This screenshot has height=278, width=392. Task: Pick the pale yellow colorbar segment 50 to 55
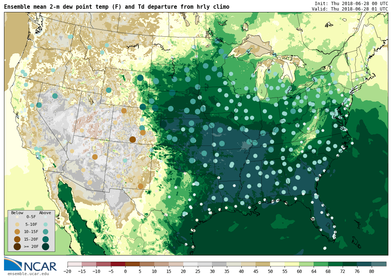[278, 264]
